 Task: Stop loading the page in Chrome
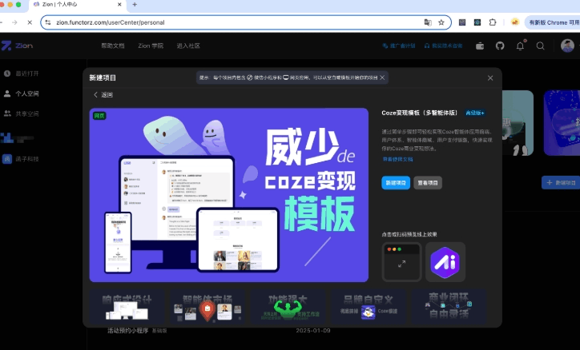[30, 22]
